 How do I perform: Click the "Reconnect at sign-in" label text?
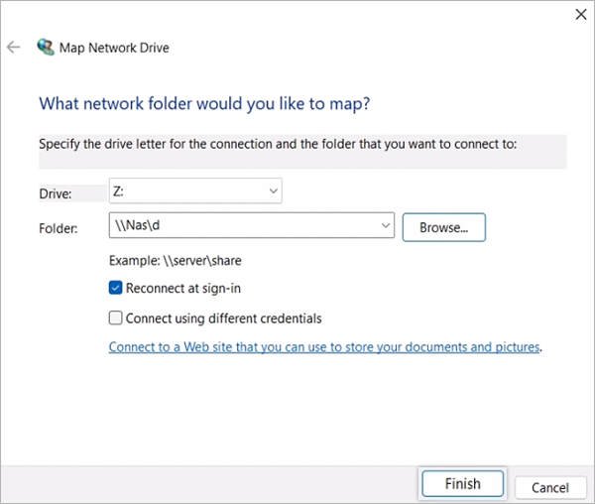tap(183, 289)
